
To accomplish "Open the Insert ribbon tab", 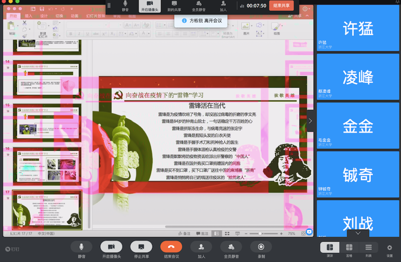I will coord(29,16).
